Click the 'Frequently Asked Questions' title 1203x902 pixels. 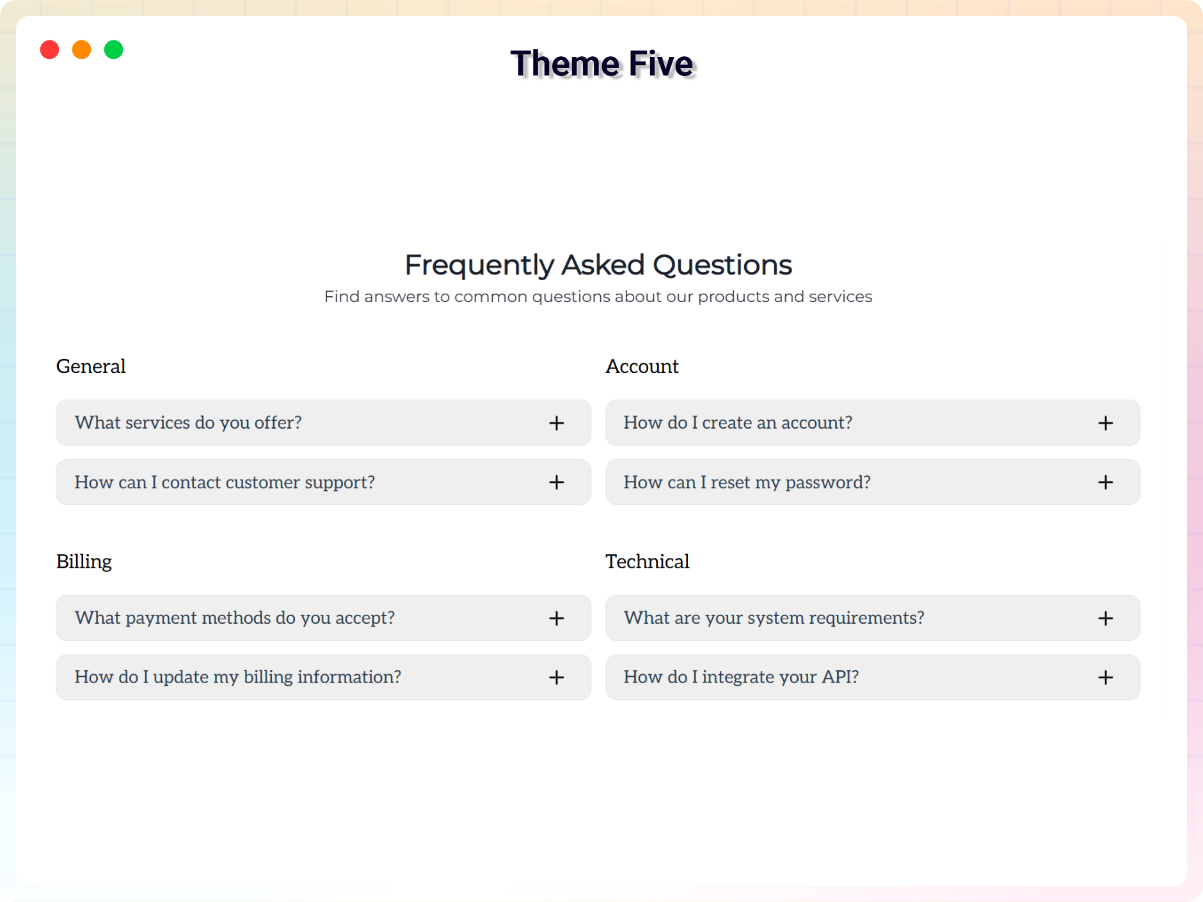tap(598, 264)
